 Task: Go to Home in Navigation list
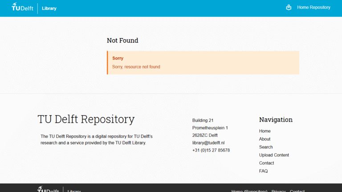265,131
